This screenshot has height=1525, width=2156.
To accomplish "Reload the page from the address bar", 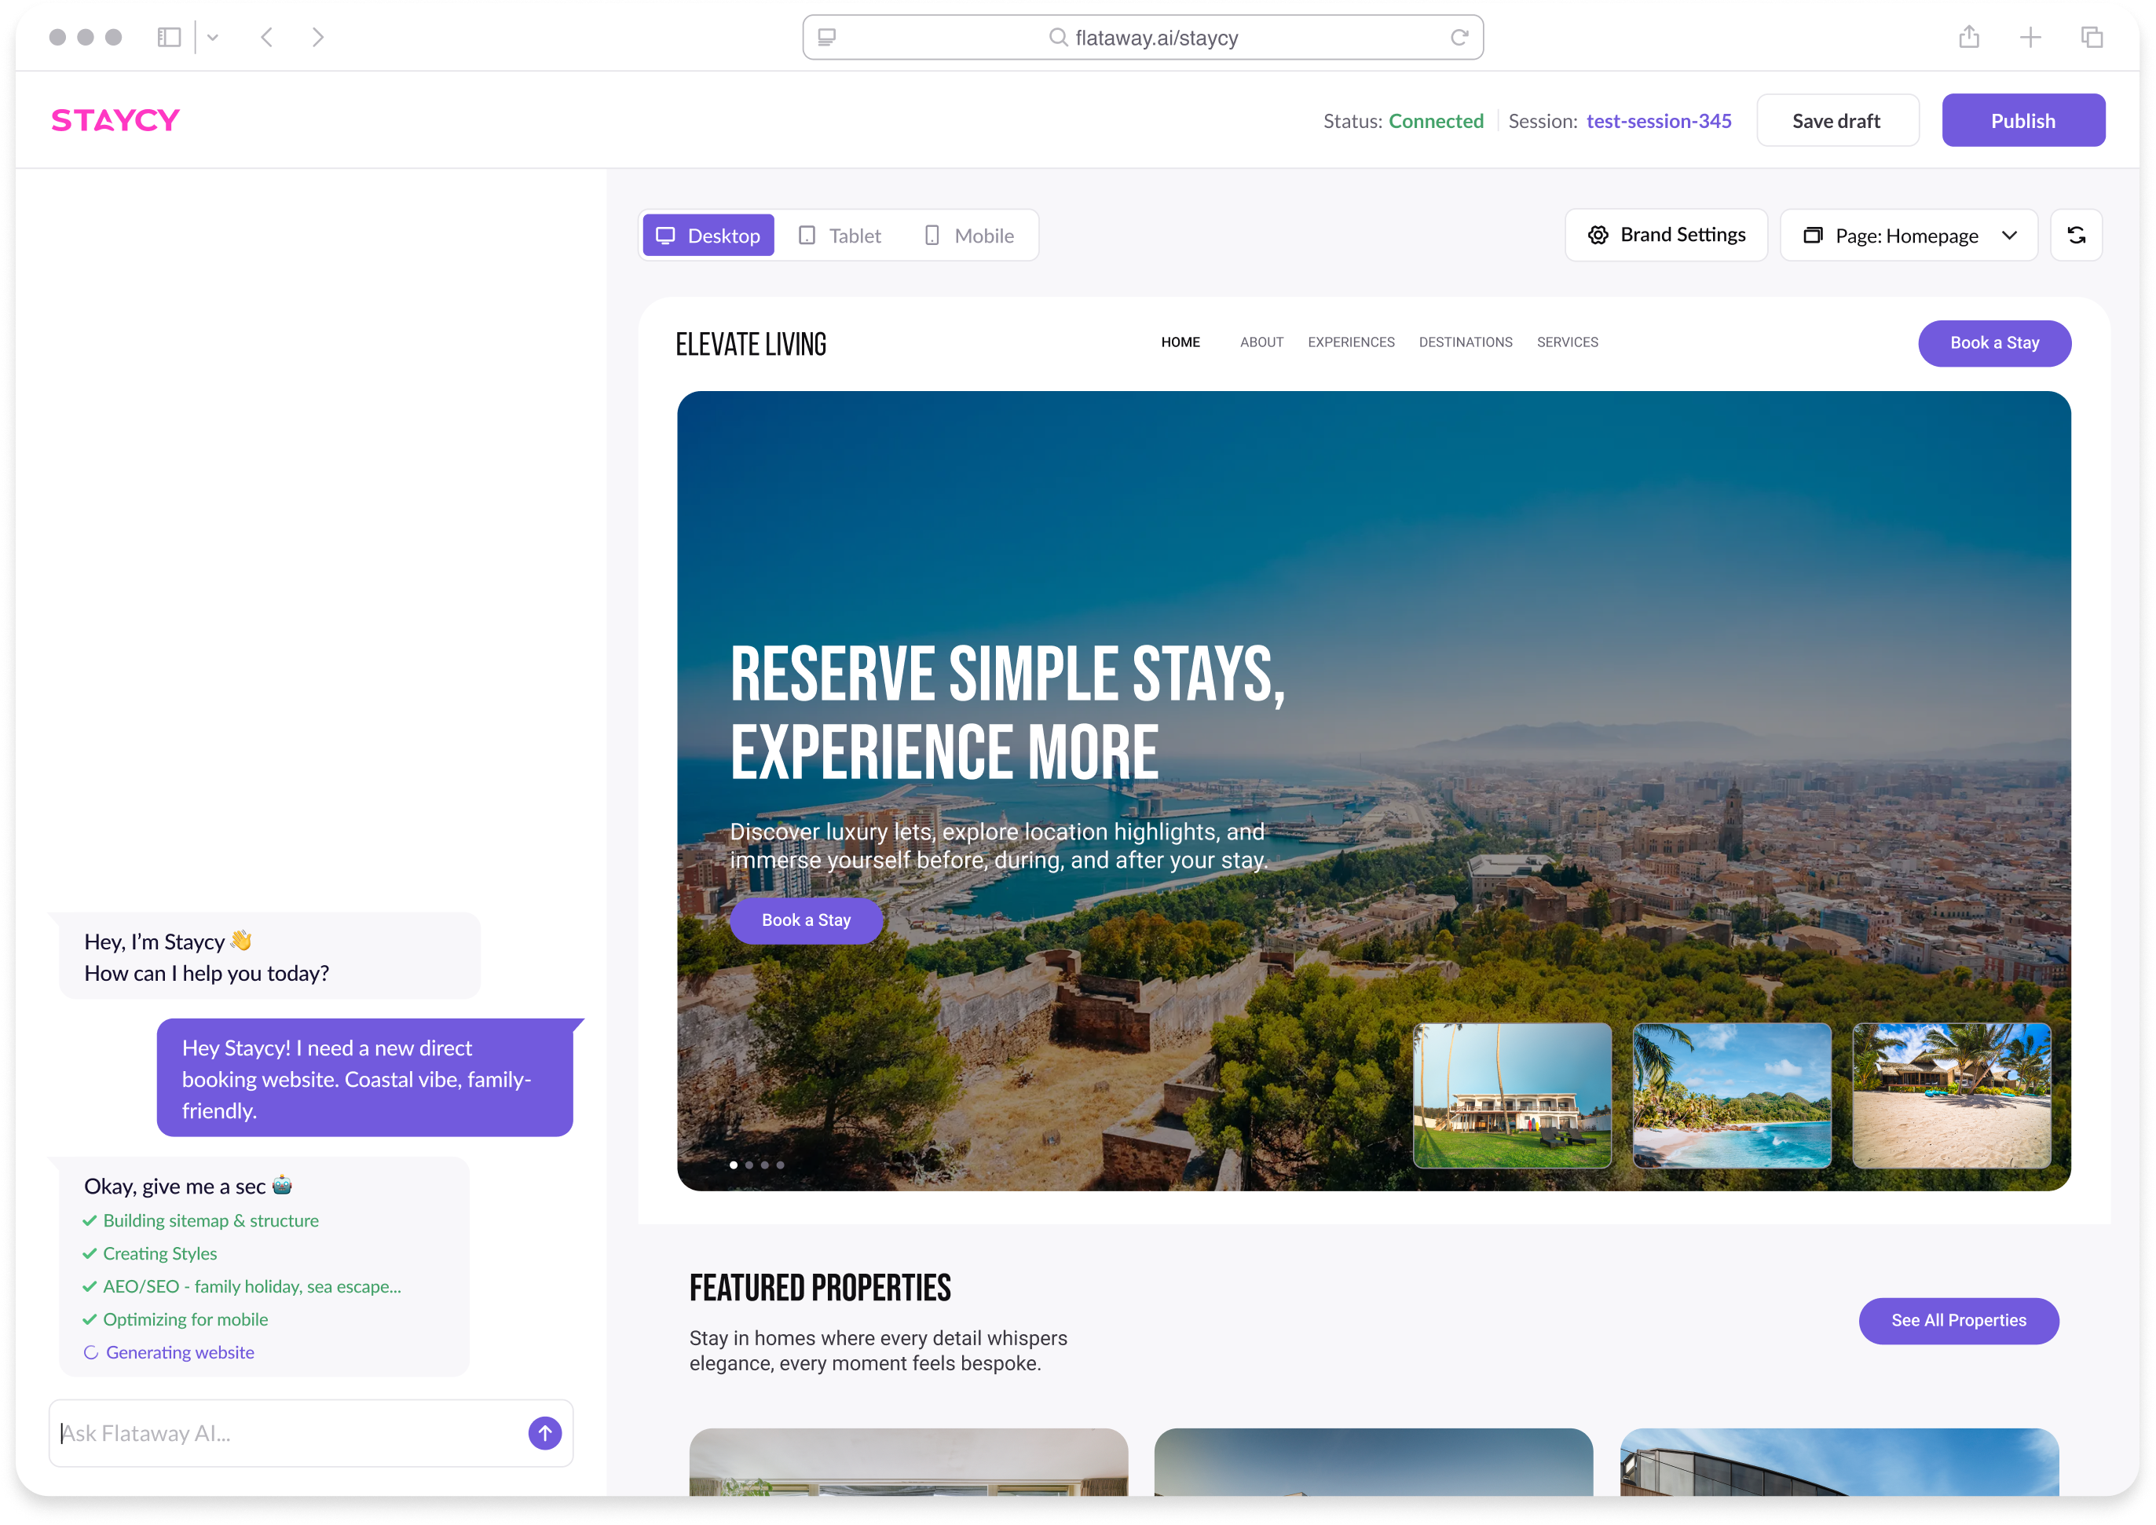I will (1458, 38).
